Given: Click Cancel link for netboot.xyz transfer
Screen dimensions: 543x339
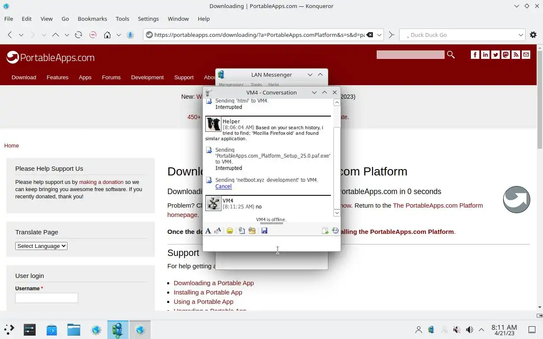Looking at the screenshot, I should click(x=224, y=186).
